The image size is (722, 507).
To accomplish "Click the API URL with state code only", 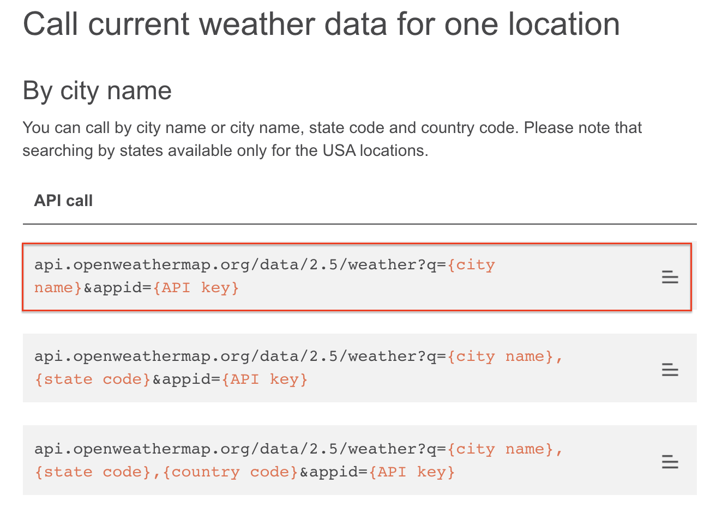I will point(299,368).
